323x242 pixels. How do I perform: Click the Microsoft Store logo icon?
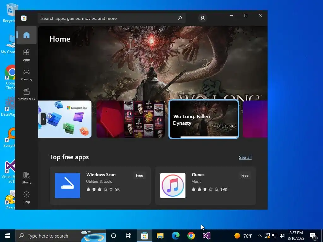[24, 18]
